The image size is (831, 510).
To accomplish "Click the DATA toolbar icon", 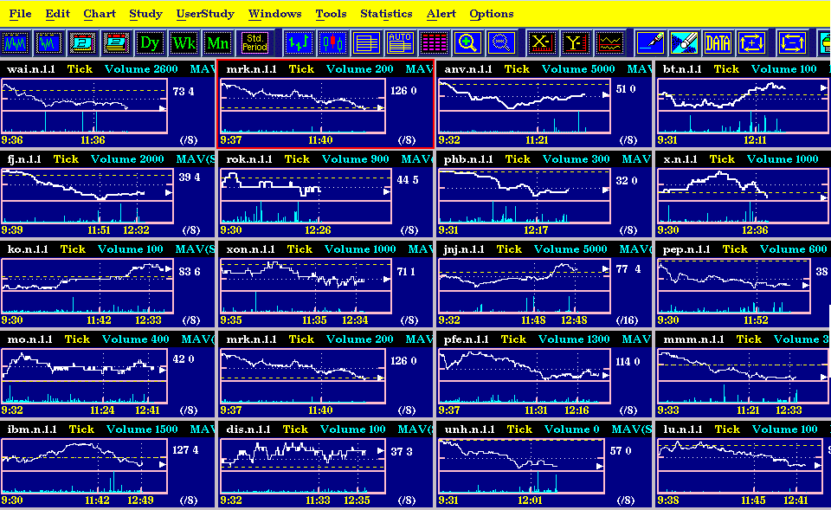I will 718,43.
